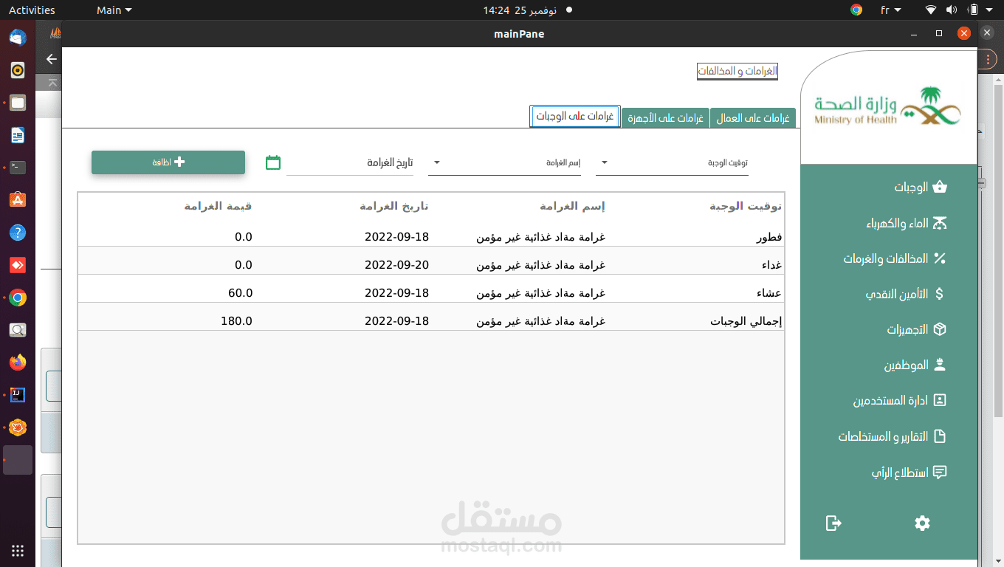The image size is (1004, 567).
Task: Select the فطور row cell
Action: point(769,237)
